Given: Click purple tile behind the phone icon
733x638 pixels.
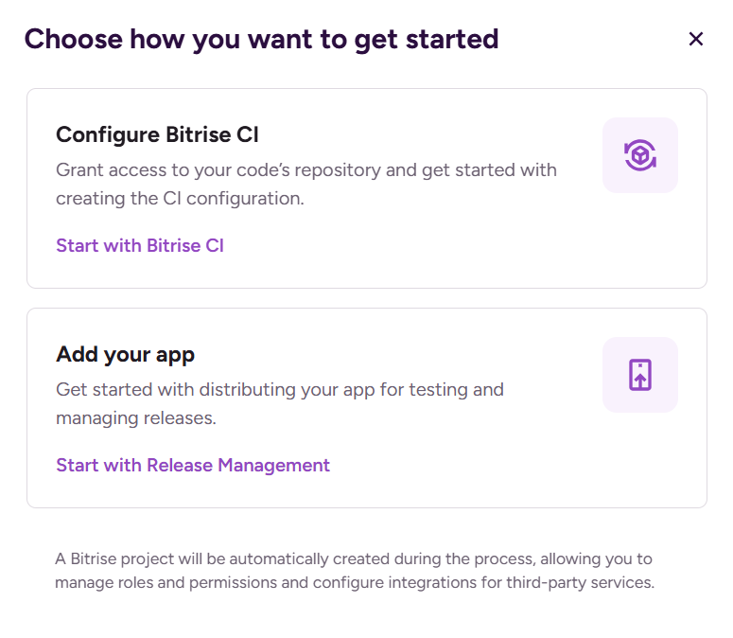Looking at the screenshot, I should (x=616, y=350).
